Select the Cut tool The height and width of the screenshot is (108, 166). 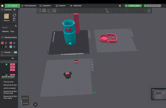click(87, 11)
